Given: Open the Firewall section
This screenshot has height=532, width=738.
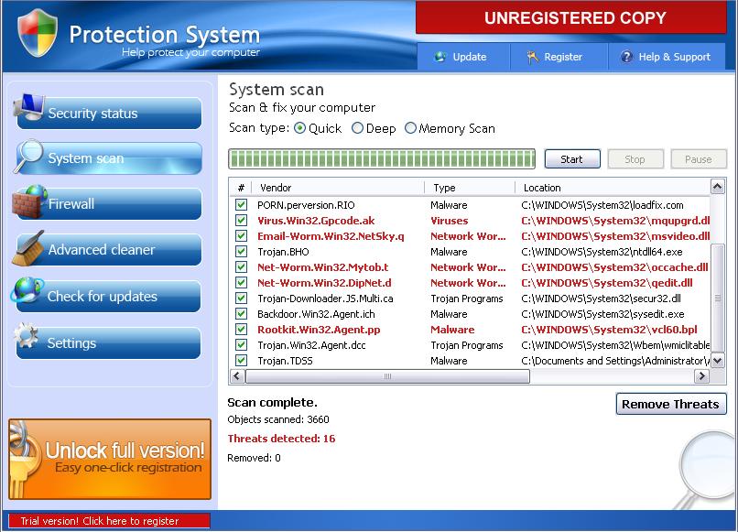Looking at the screenshot, I should (109, 204).
